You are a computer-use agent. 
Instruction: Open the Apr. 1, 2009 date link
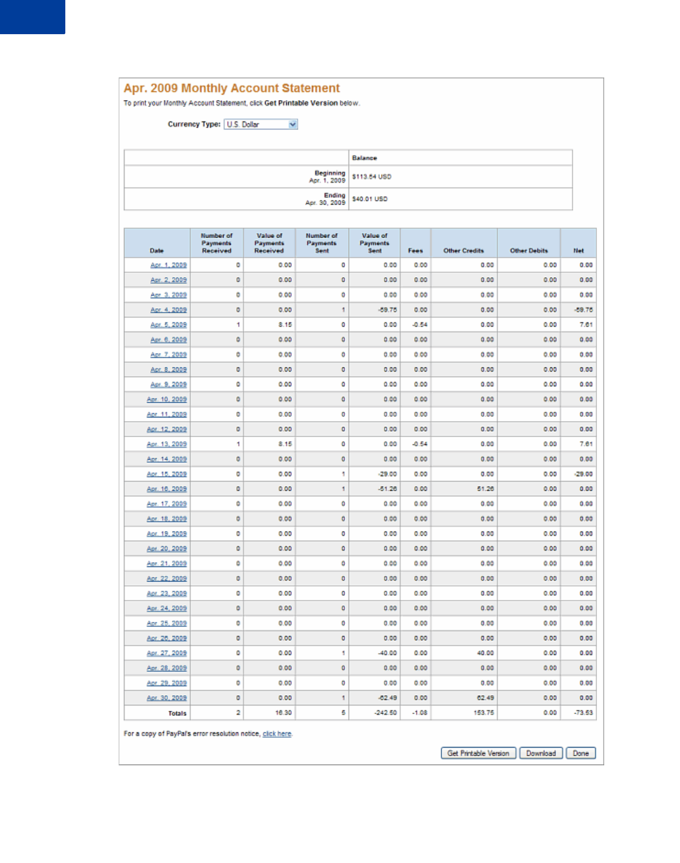click(x=168, y=265)
